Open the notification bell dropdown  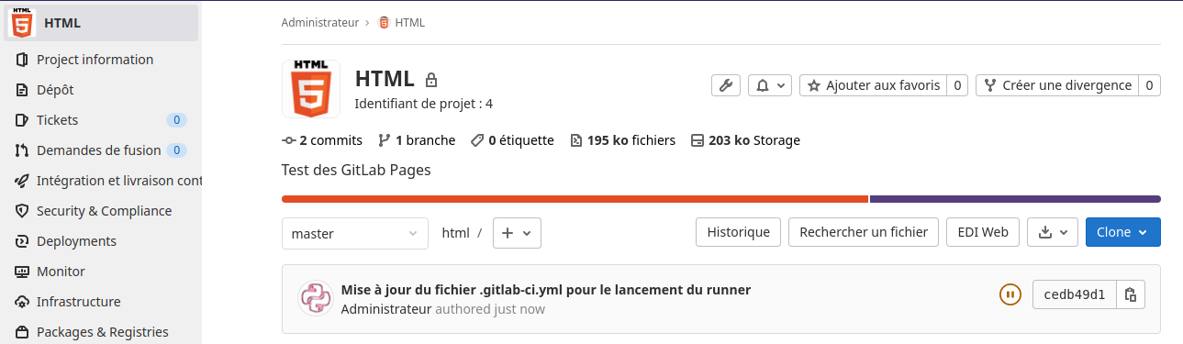[x=770, y=85]
